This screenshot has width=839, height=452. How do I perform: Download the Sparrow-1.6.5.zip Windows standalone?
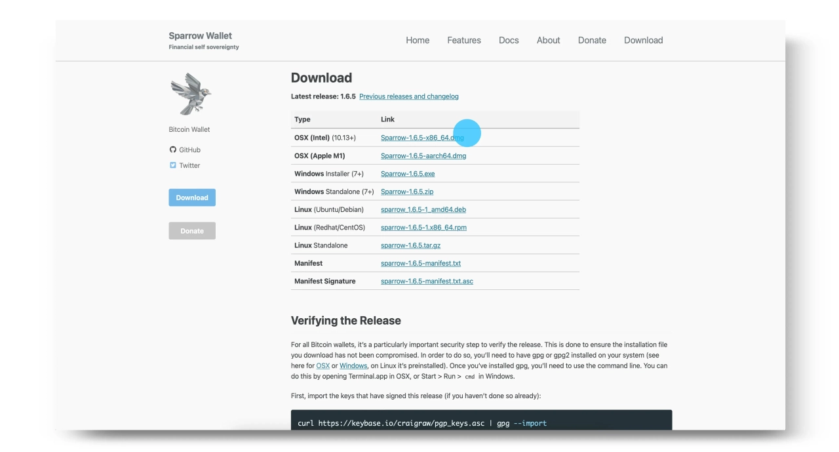click(x=407, y=192)
